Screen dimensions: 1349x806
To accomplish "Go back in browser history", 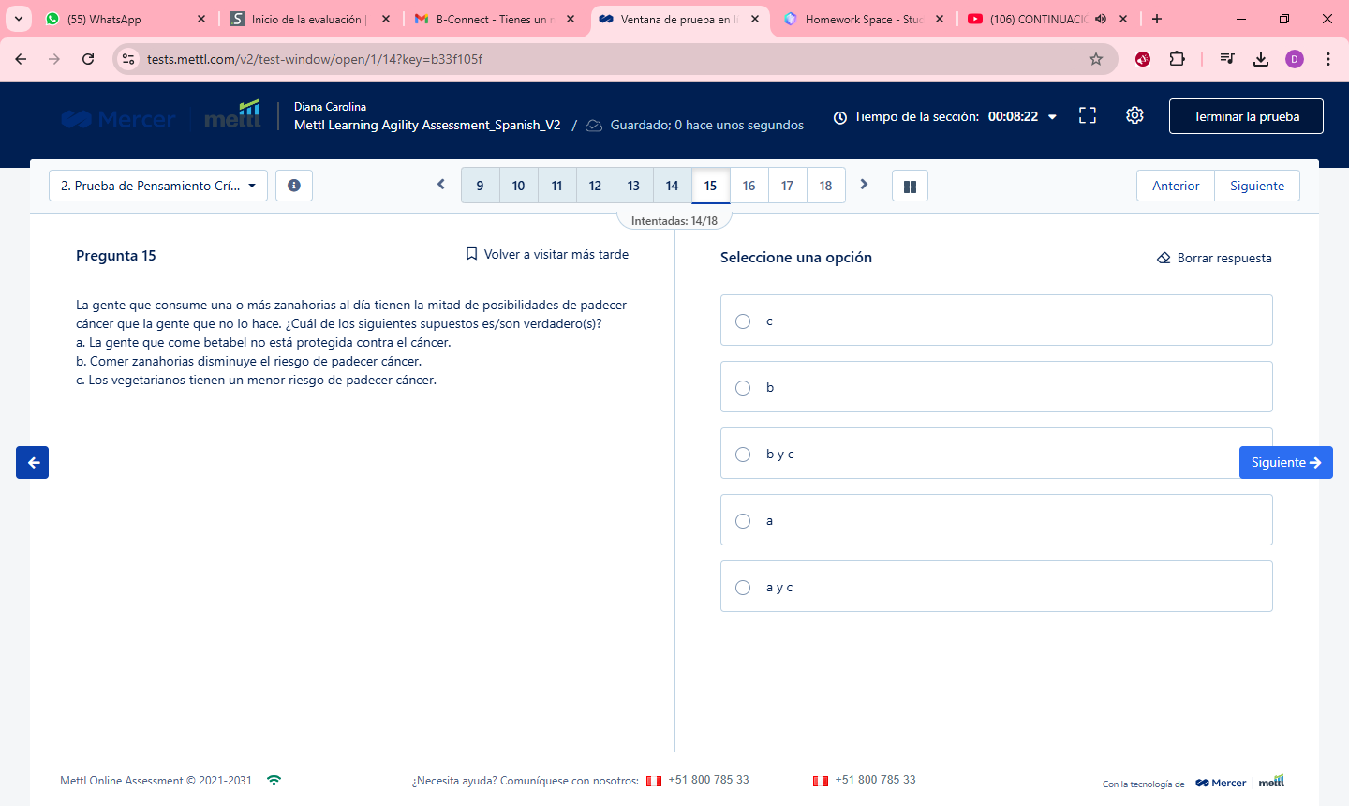I will pyautogui.click(x=21, y=59).
